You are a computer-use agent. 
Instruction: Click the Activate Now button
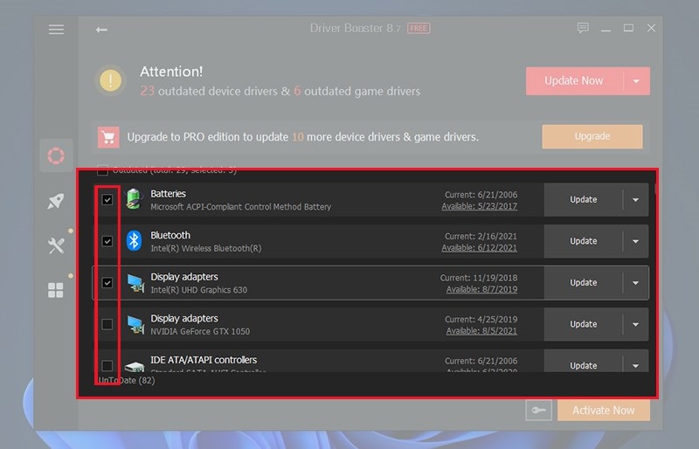(x=603, y=411)
